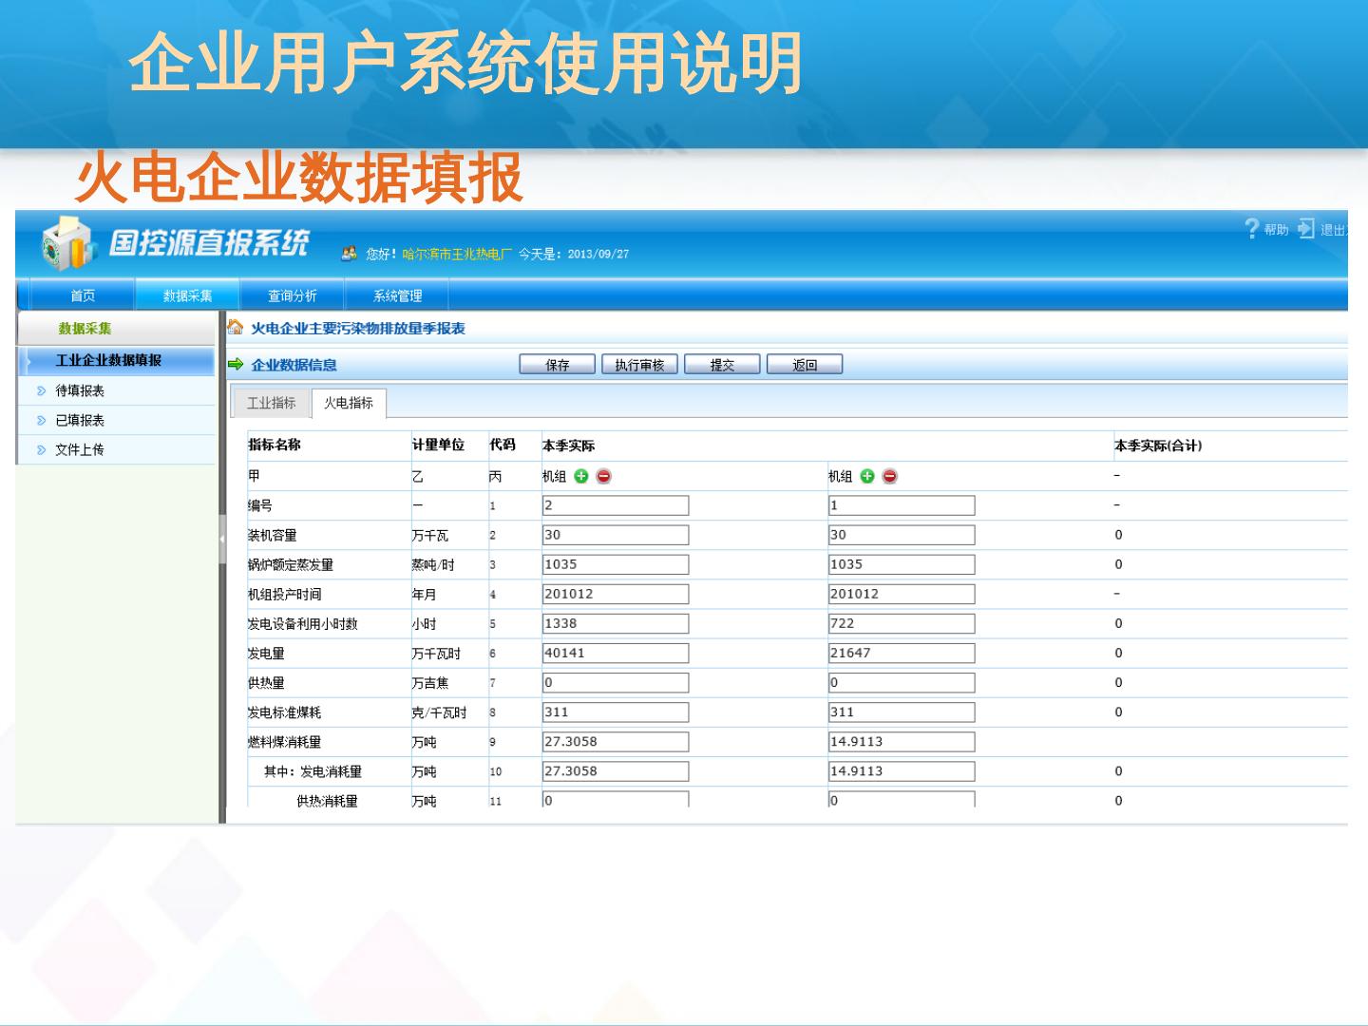1368x1026 pixels.
Task: Open the 查询分析 menu
Action: (x=293, y=295)
